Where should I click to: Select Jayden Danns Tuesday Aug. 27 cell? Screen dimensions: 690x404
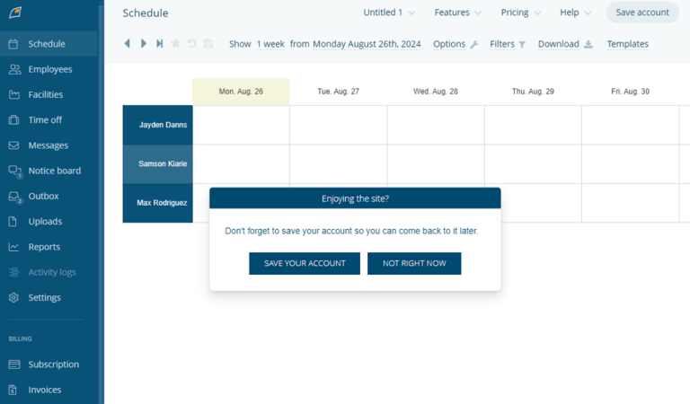(x=339, y=125)
